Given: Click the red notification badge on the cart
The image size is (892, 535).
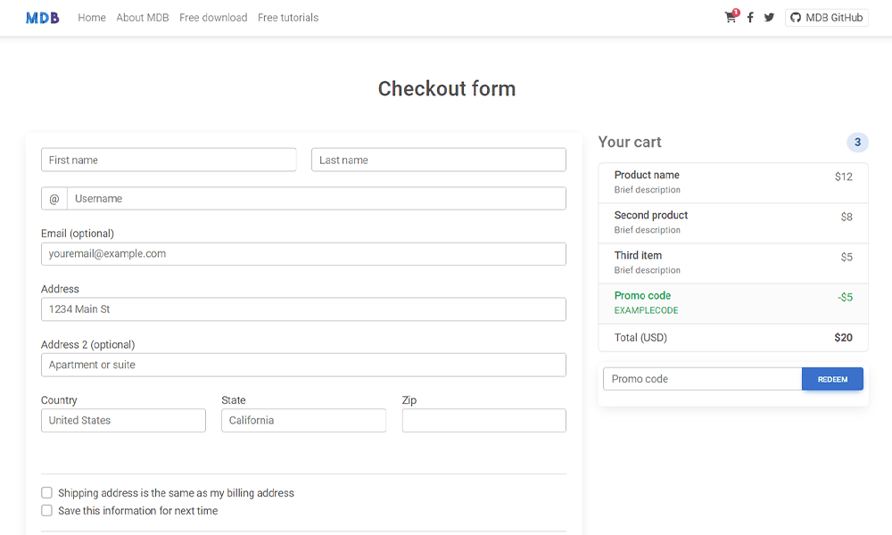Looking at the screenshot, I should (x=735, y=12).
